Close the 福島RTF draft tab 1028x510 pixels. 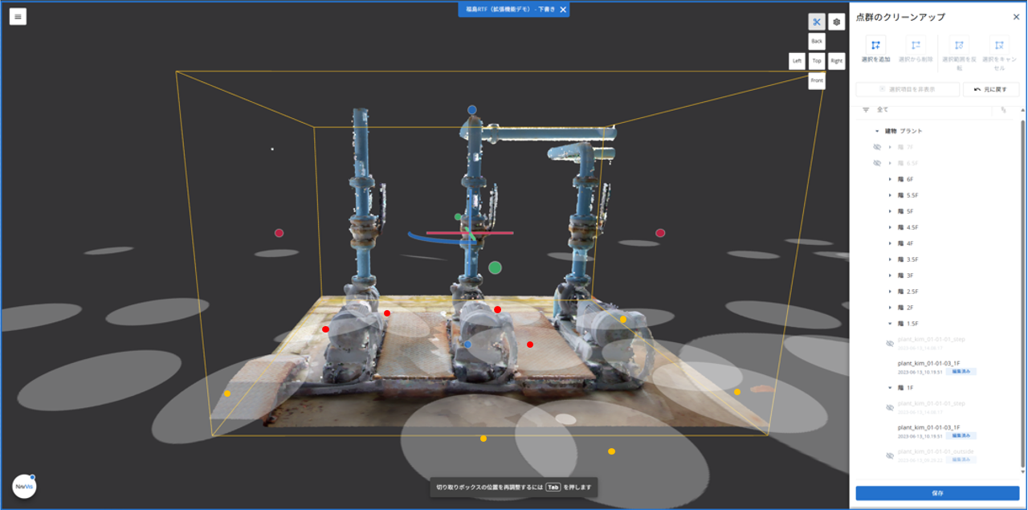[x=563, y=10]
